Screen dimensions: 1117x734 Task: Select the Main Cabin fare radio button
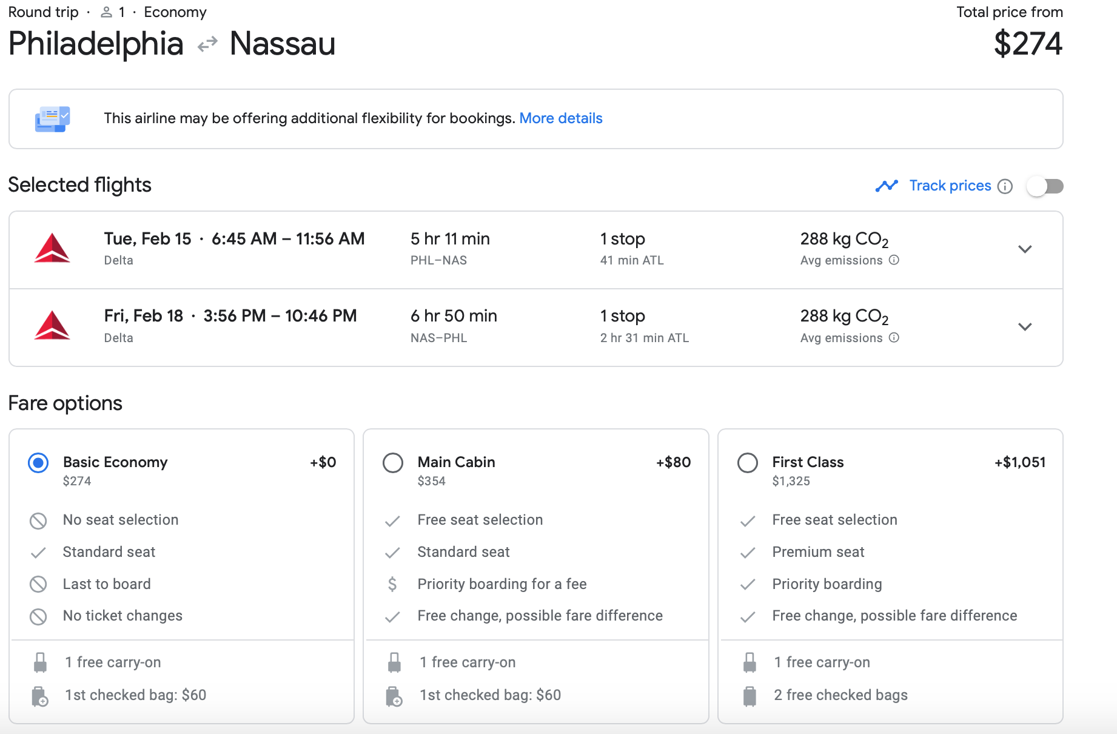coord(393,463)
